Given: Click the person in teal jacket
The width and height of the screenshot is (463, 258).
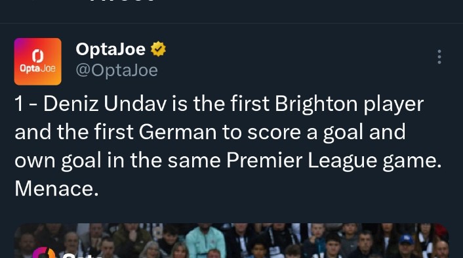Looking at the screenshot, I should 205,240.
